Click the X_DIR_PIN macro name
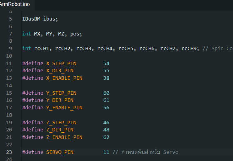 tap(60, 71)
